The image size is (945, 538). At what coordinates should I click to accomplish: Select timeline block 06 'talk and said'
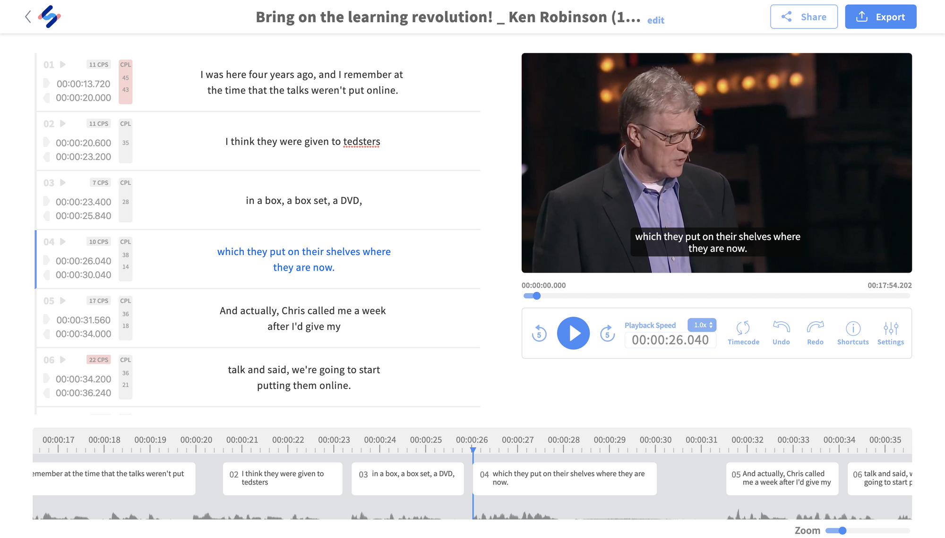point(880,478)
